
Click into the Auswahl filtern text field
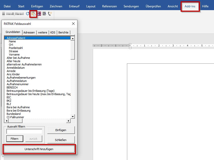click(24, 131)
